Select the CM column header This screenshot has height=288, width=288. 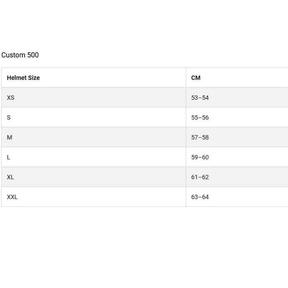[196, 78]
